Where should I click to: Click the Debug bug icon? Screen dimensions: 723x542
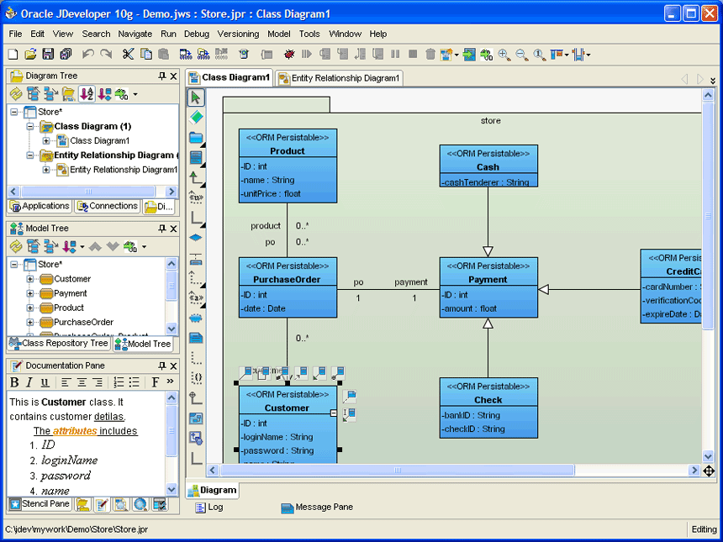click(289, 55)
